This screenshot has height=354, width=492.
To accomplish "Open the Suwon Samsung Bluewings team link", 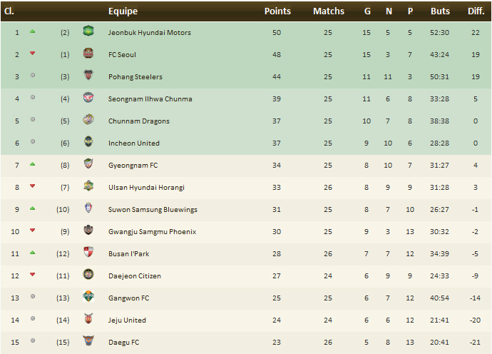I will [153, 210].
